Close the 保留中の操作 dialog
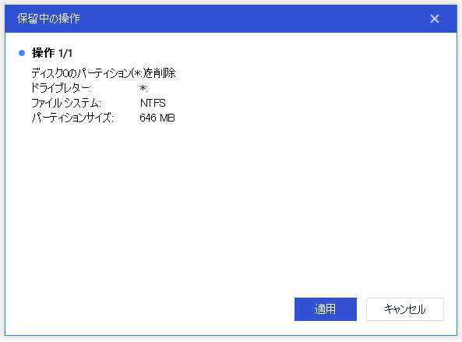The width and height of the screenshot is (462, 342). pyautogui.click(x=434, y=19)
